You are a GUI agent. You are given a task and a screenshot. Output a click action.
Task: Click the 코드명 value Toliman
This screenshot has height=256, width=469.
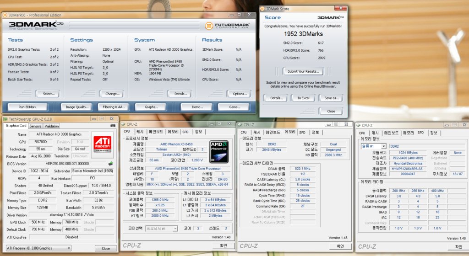coord(162,149)
